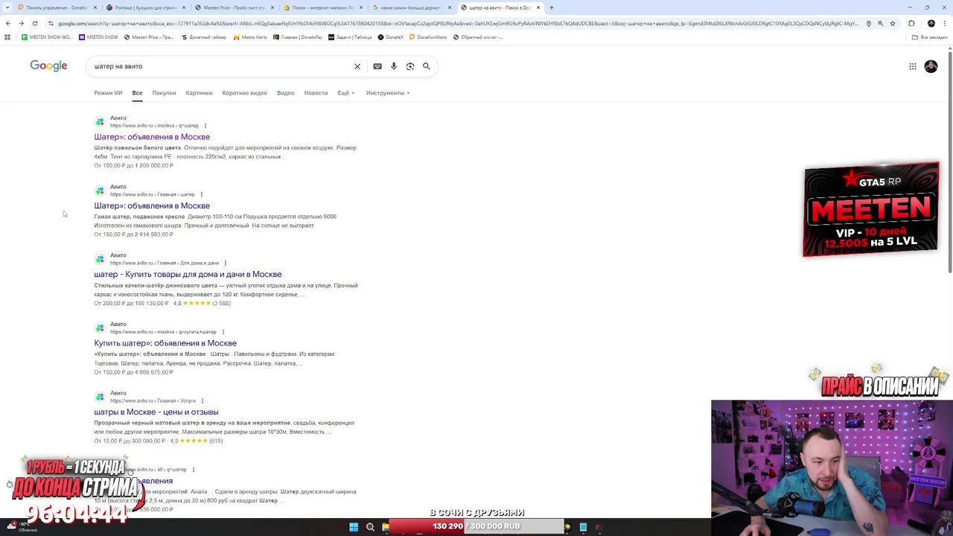The width and height of the screenshot is (953, 536).
Task: Open the Chrome extensions puzzle icon
Action: click(911, 23)
